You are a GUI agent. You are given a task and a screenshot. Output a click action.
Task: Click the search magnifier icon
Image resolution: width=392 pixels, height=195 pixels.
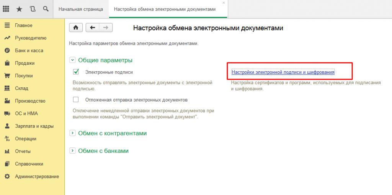[x=46, y=8]
